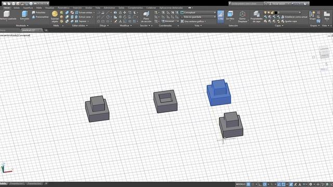Click the Plot print quick access icon

[x=31, y=4]
